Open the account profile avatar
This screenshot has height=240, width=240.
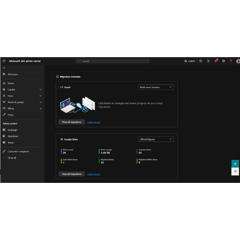[238, 61]
